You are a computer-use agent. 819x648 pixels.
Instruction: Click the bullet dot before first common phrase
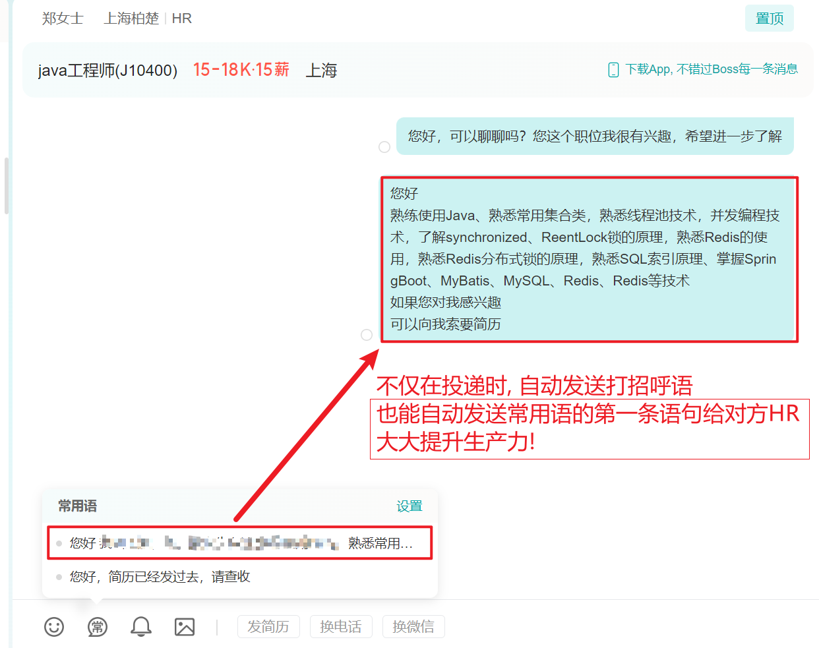coord(59,543)
